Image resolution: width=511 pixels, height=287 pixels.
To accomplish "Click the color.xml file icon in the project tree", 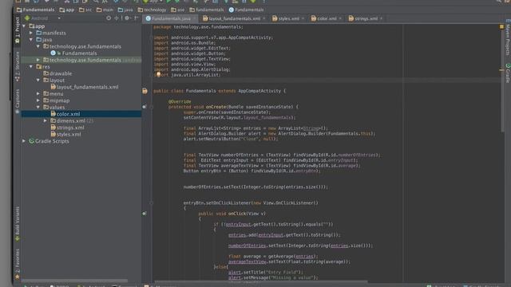I will pyautogui.click(x=53, y=114).
